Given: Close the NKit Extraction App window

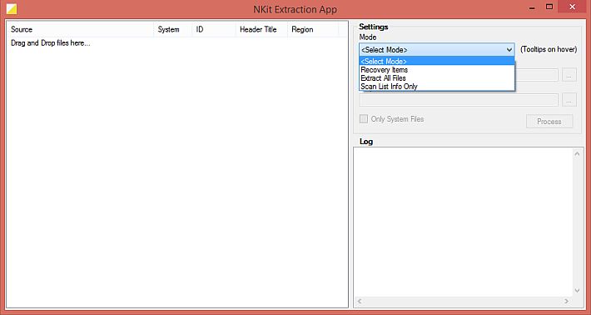Looking at the screenshot, I should click(x=573, y=7).
